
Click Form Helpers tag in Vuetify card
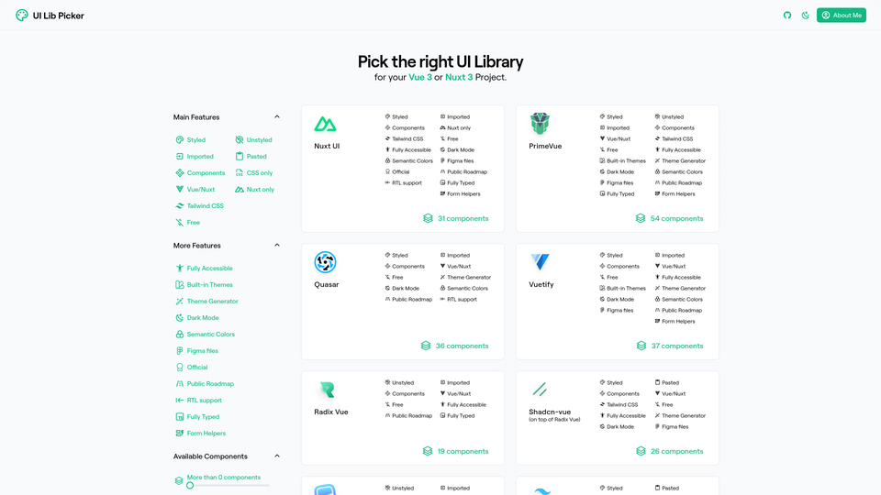point(675,322)
